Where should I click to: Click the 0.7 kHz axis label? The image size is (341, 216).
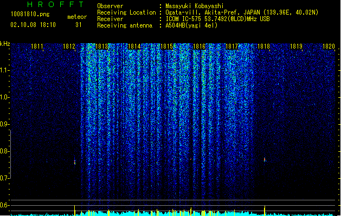tap(4, 178)
